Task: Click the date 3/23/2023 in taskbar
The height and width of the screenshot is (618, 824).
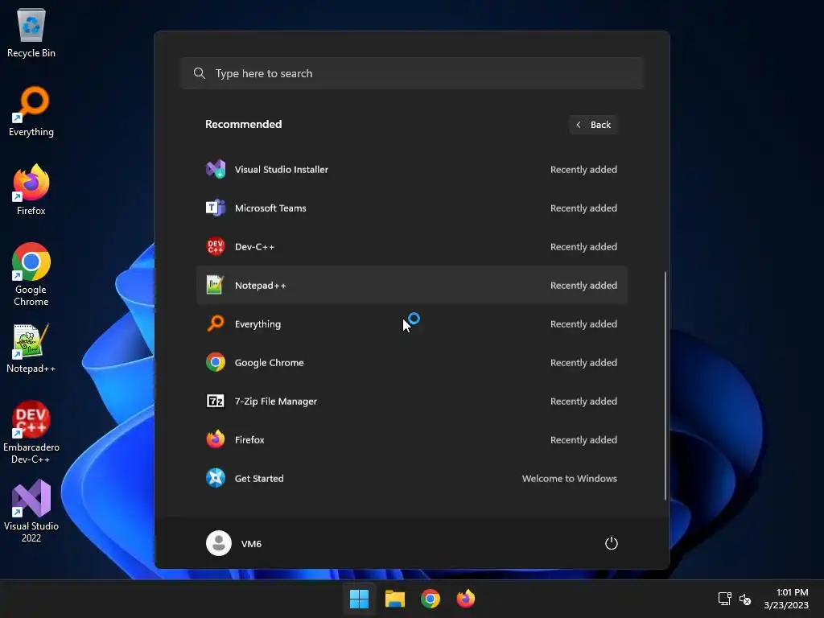Action: 786,605
